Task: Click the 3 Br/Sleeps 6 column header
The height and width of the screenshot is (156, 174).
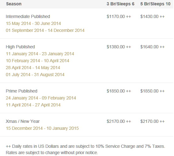Action: coord(120,4)
